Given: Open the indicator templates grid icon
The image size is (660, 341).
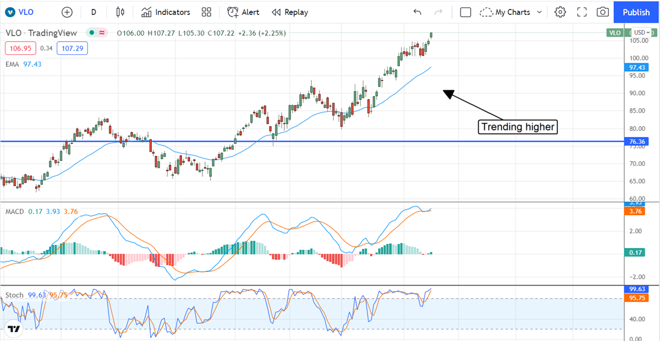Looking at the screenshot, I should (206, 12).
